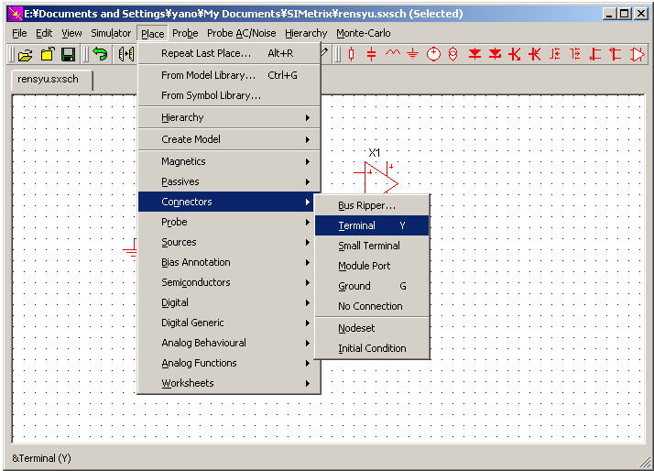Select Terminal in Connectors submenu
654x471 pixels.
pos(372,225)
